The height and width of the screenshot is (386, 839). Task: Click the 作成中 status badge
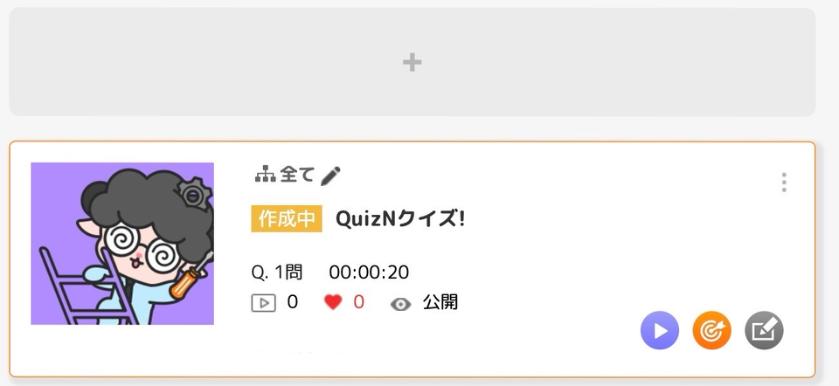click(x=287, y=218)
